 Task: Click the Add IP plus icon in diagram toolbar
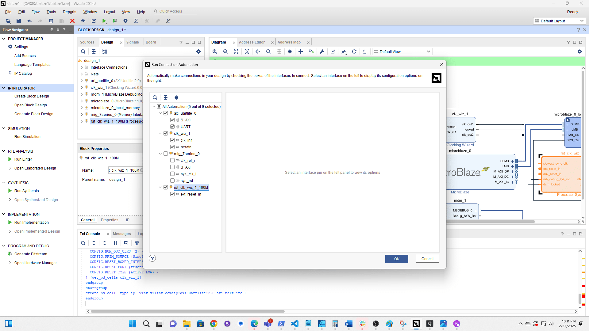[x=301, y=51]
